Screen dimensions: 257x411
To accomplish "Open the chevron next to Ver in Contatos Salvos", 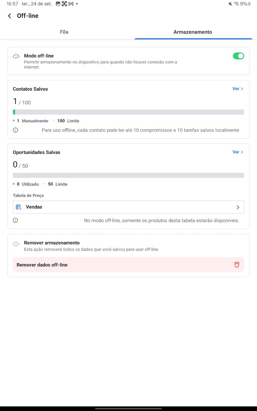I will click(242, 89).
